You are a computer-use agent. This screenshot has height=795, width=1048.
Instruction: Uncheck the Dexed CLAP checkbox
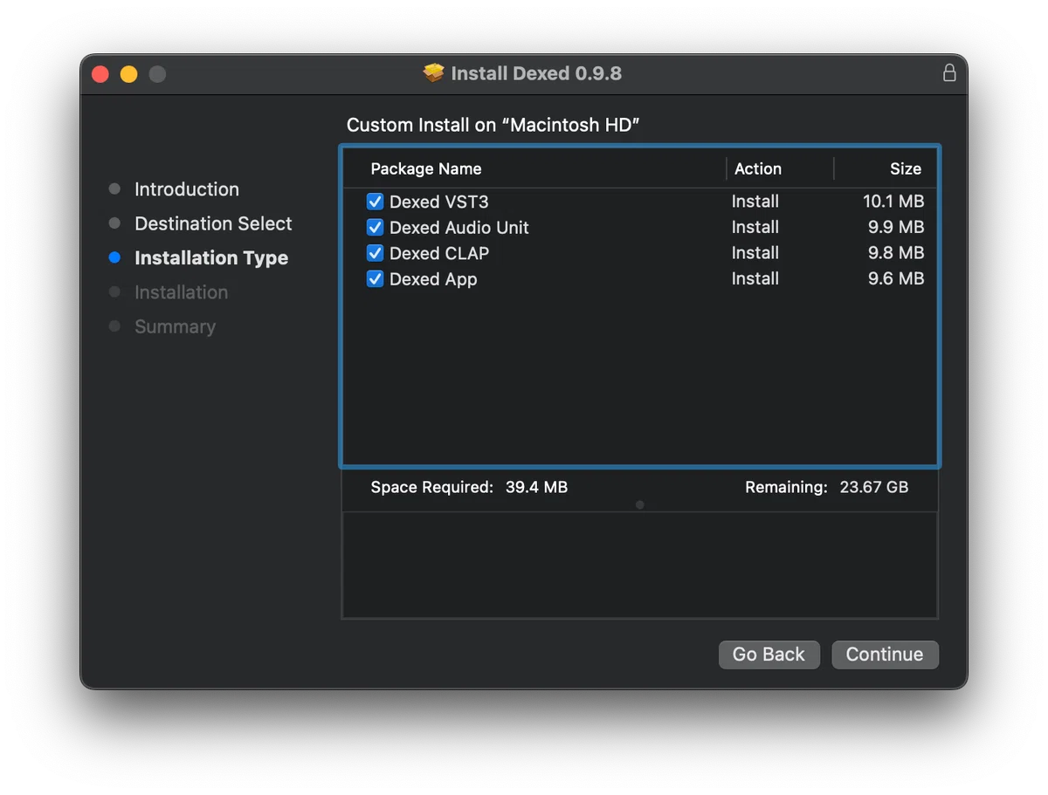376,253
